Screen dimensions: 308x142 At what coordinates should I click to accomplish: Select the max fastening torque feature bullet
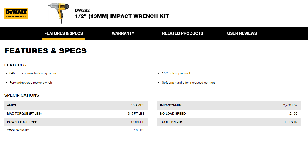33,73
